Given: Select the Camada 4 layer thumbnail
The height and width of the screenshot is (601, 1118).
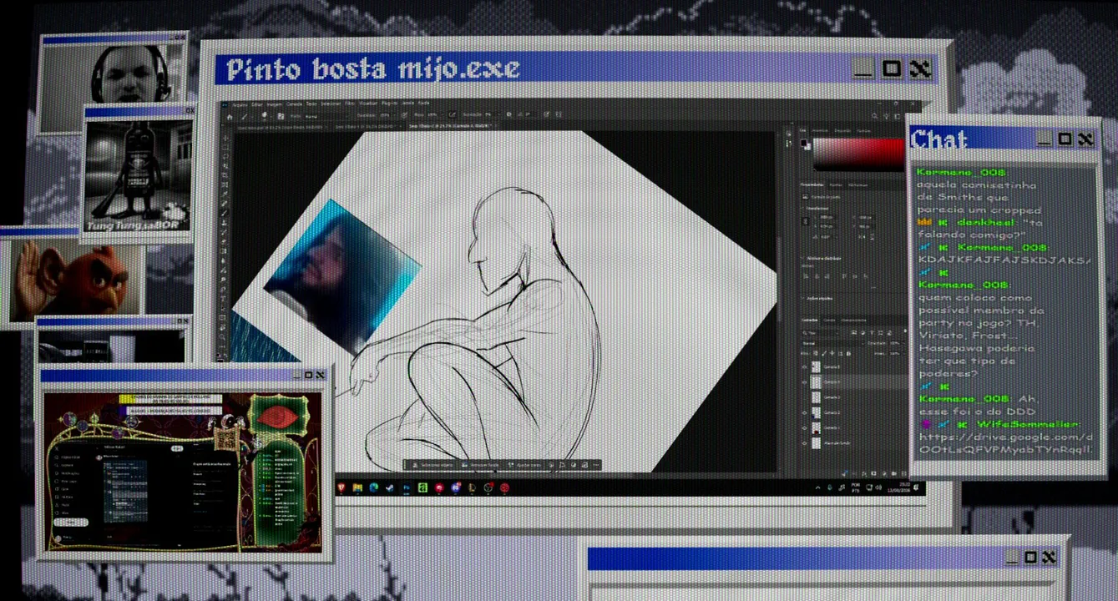Looking at the screenshot, I should tap(817, 381).
